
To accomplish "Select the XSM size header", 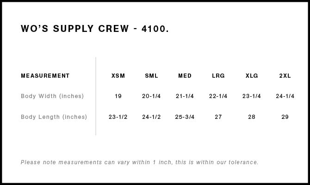I will point(118,76).
